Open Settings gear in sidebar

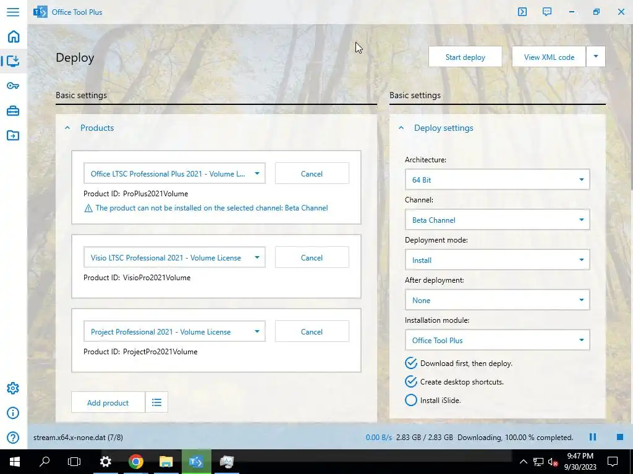tap(13, 388)
